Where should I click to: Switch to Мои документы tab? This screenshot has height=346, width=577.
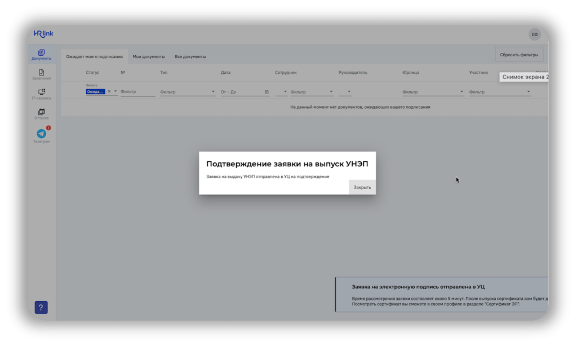149,57
